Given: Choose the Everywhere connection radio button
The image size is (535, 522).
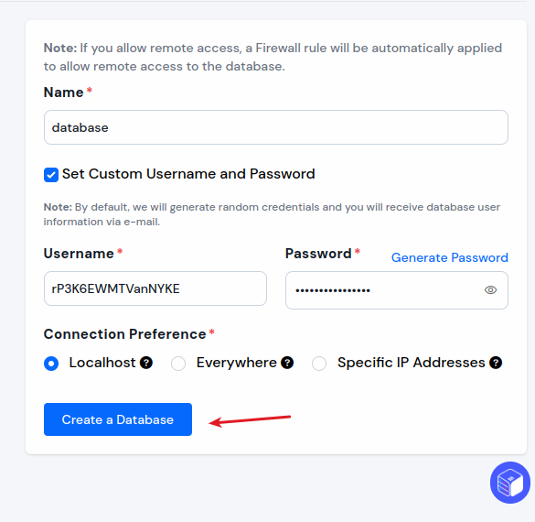Looking at the screenshot, I should (x=178, y=364).
